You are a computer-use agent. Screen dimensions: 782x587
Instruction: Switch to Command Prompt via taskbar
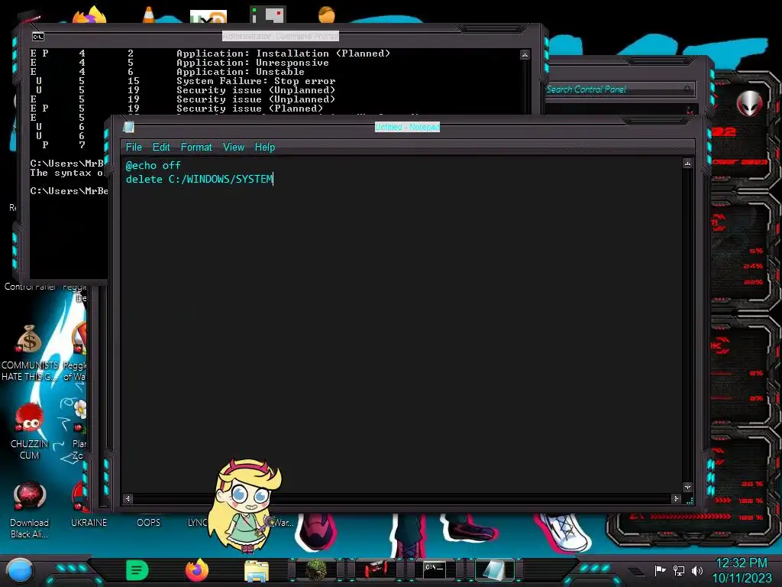[x=434, y=569]
